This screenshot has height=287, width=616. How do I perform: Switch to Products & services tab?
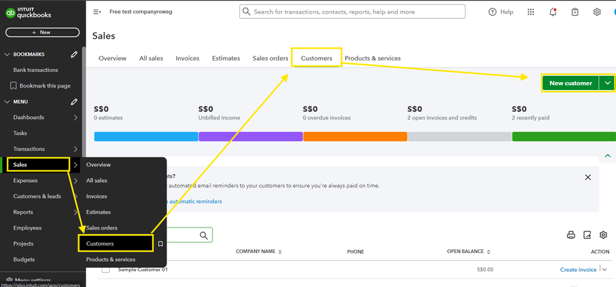click(373, 58)
